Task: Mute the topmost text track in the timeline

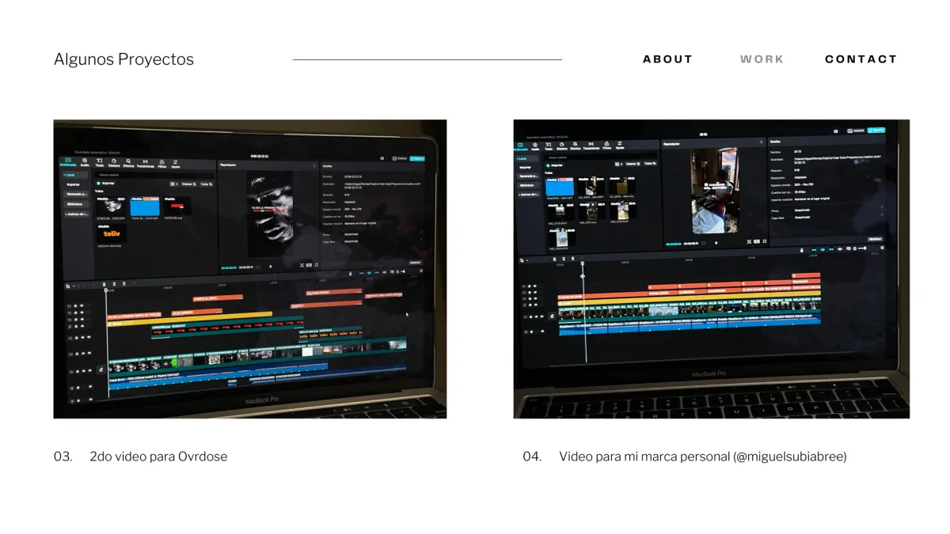Action: (82, 306)
